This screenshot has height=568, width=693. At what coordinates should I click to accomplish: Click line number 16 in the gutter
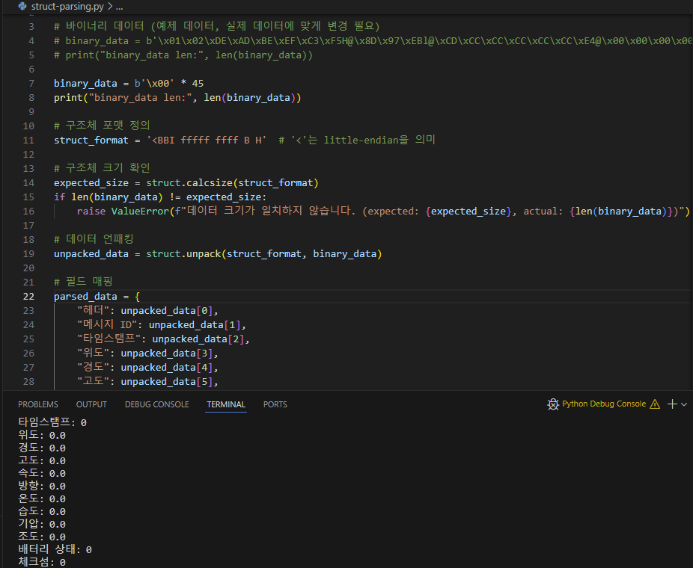tap(28, 212)
